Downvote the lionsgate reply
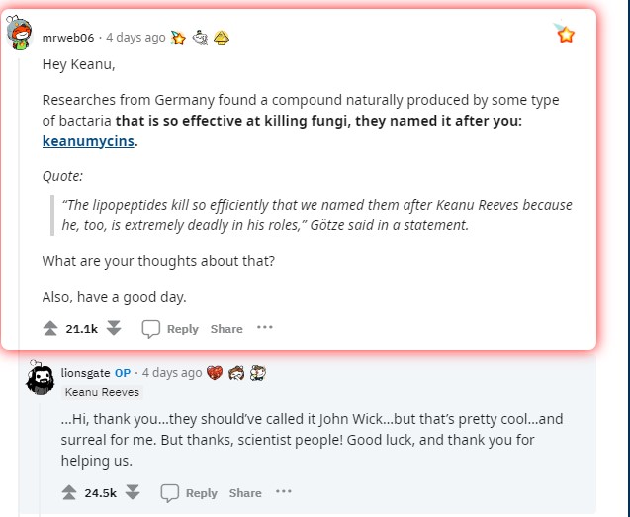Image resolution: width=630 pixels, height=517 pixels. click(x=133, y=492)
